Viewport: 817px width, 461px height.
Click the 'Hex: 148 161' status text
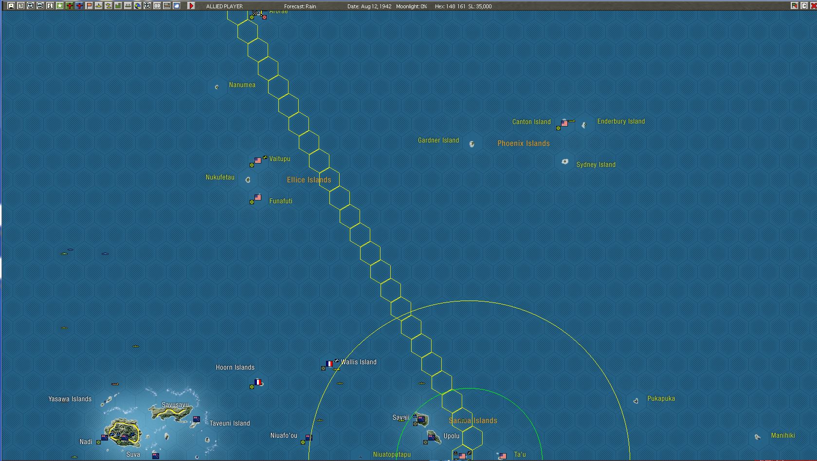[x=450, y=6]
